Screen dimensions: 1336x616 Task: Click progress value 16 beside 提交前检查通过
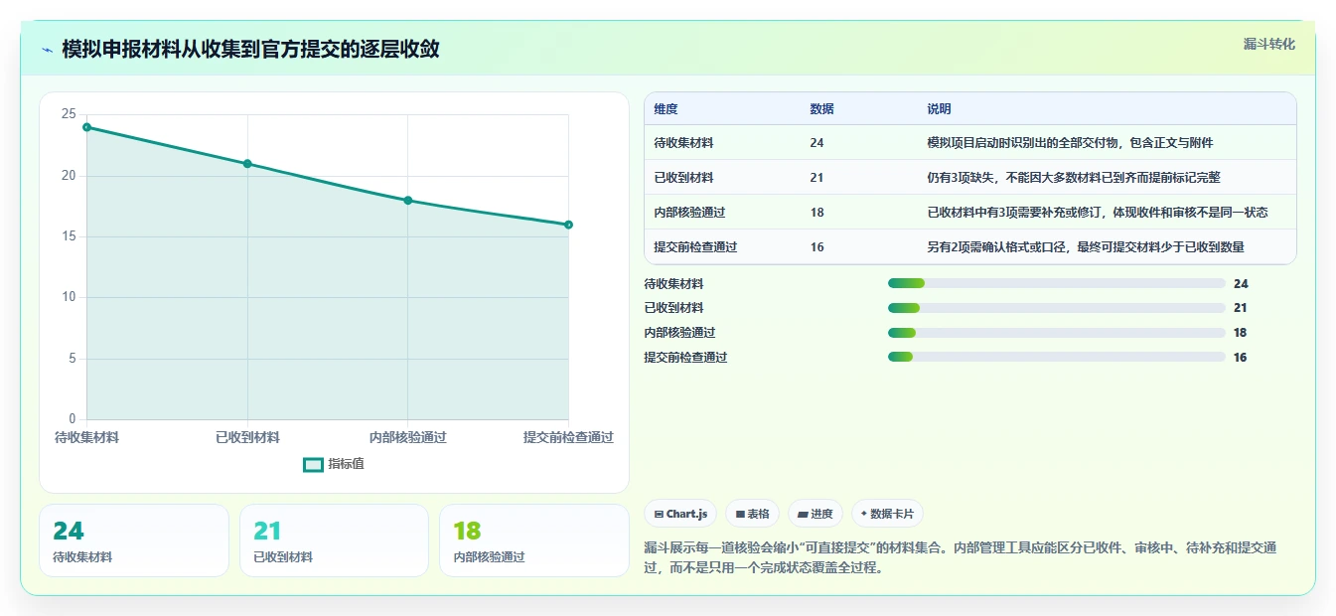pos(1240,358)
